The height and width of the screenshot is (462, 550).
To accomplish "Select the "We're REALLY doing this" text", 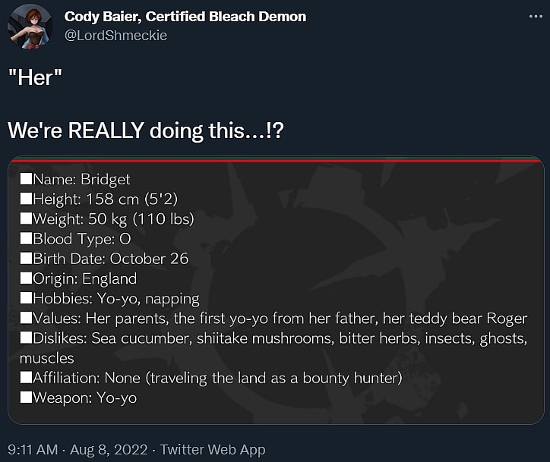I will [145, 130].
